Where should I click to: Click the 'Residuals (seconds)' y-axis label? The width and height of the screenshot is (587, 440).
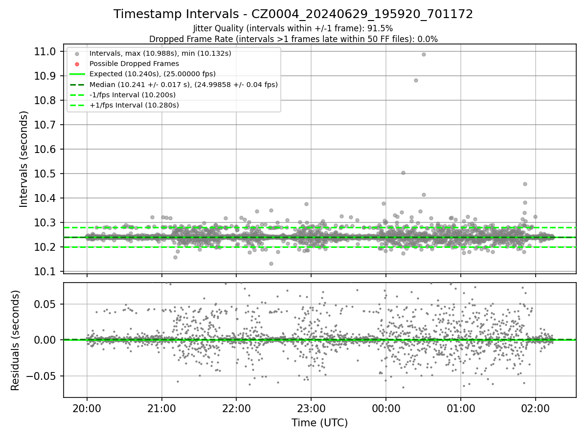(16, 340)
